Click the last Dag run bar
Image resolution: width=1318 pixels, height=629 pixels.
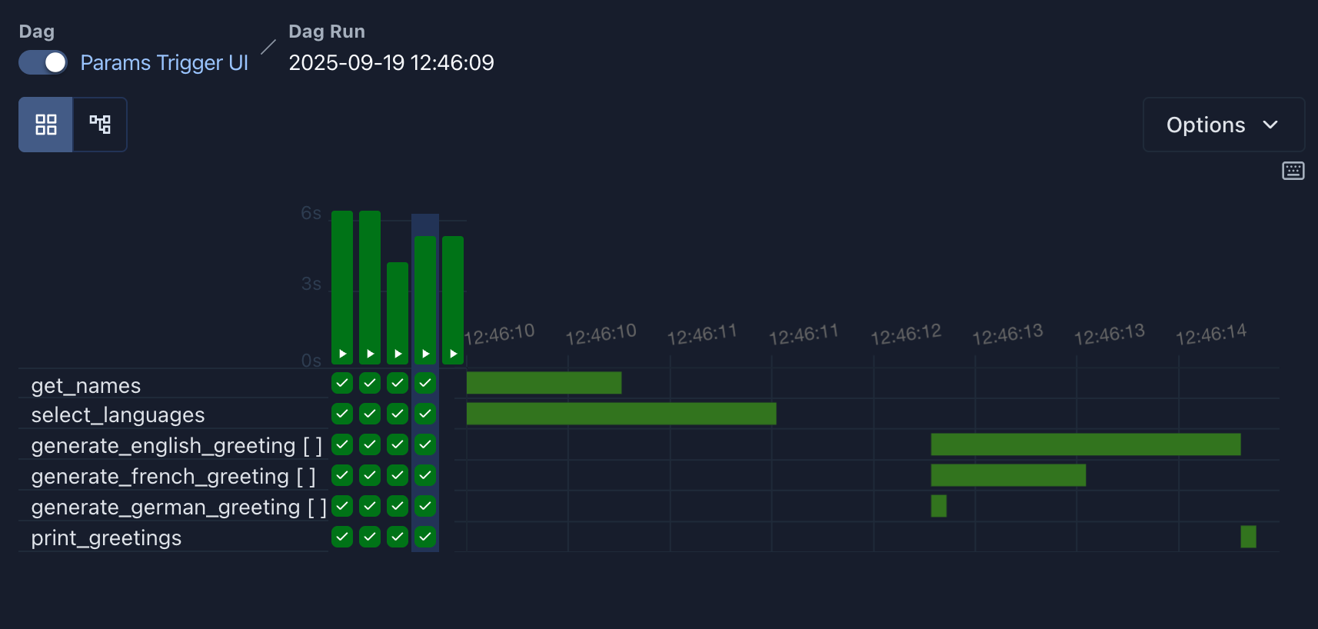pos(453,296)
